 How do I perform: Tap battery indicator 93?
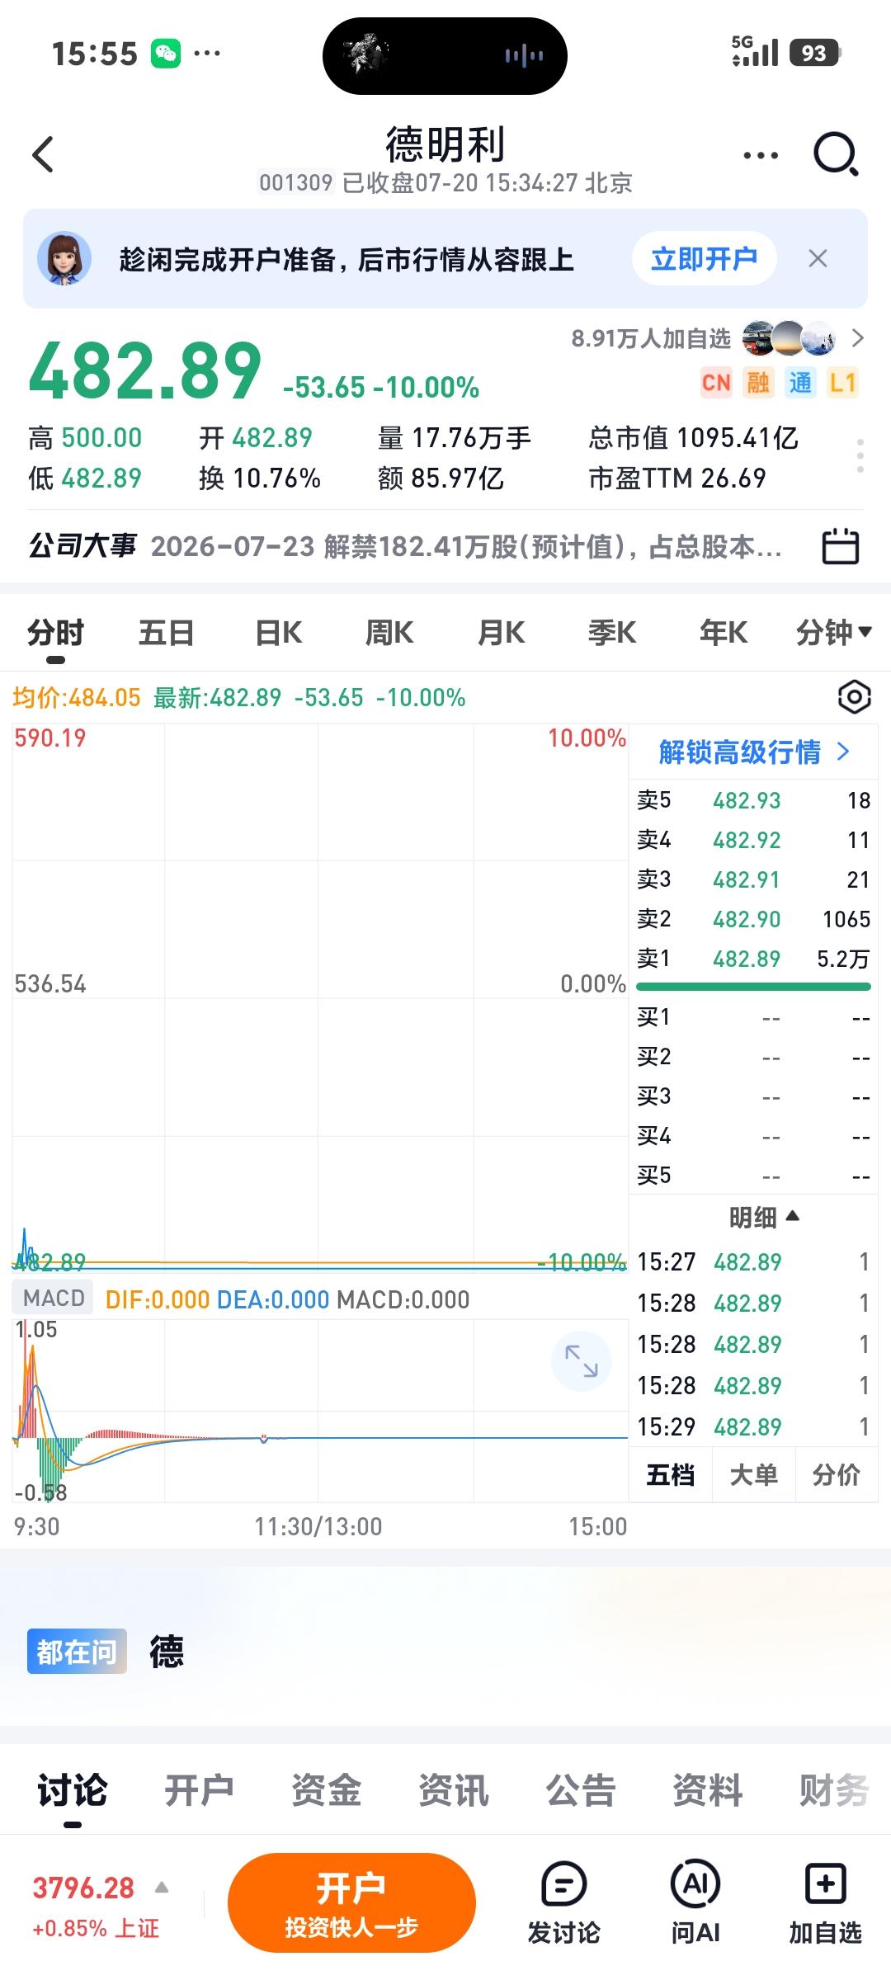point(815,54)
